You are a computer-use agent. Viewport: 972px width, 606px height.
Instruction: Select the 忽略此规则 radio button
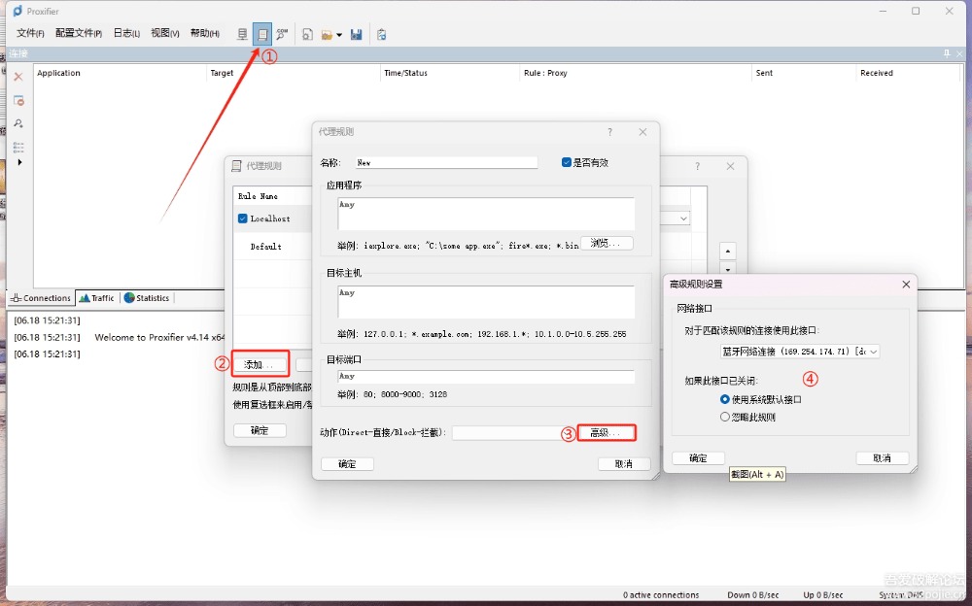click(725, 417)
